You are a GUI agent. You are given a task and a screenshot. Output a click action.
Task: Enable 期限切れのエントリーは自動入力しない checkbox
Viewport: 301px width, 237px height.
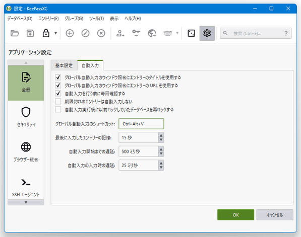click(x=58, y=101)
